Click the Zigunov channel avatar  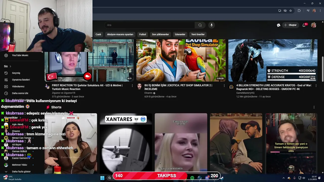pyautogui.click(x=47, y=86)
